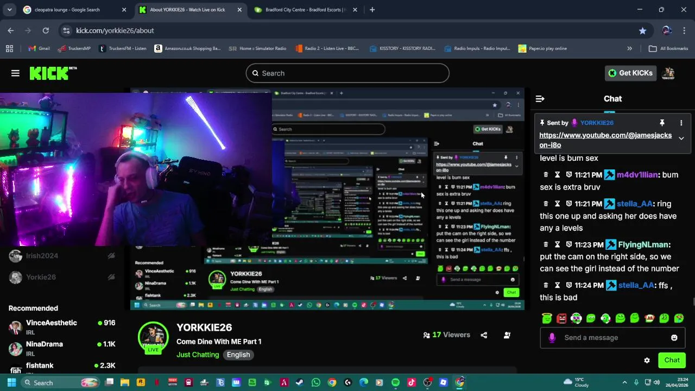Show more bookmarks with the chevron

(x=629, y=48)
